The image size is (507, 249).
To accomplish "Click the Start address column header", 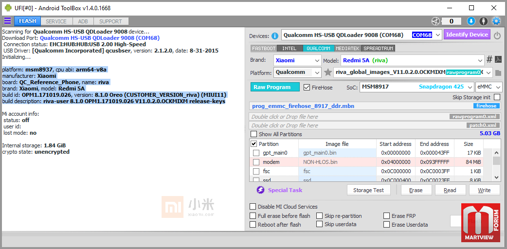I will coord(396,144).
